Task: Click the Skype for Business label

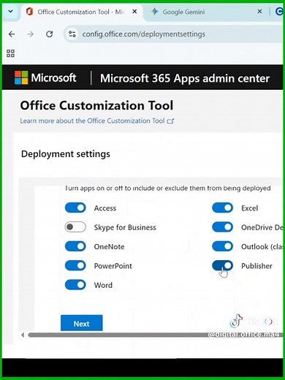Action: tap(125, 227)
